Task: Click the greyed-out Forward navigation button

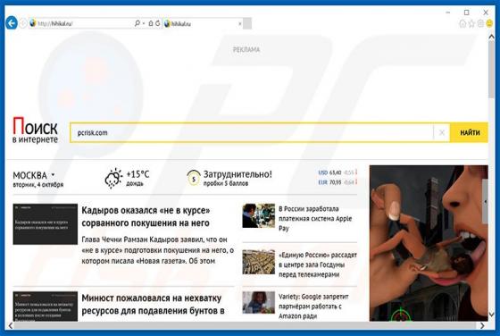Action: tap(23, 23)
